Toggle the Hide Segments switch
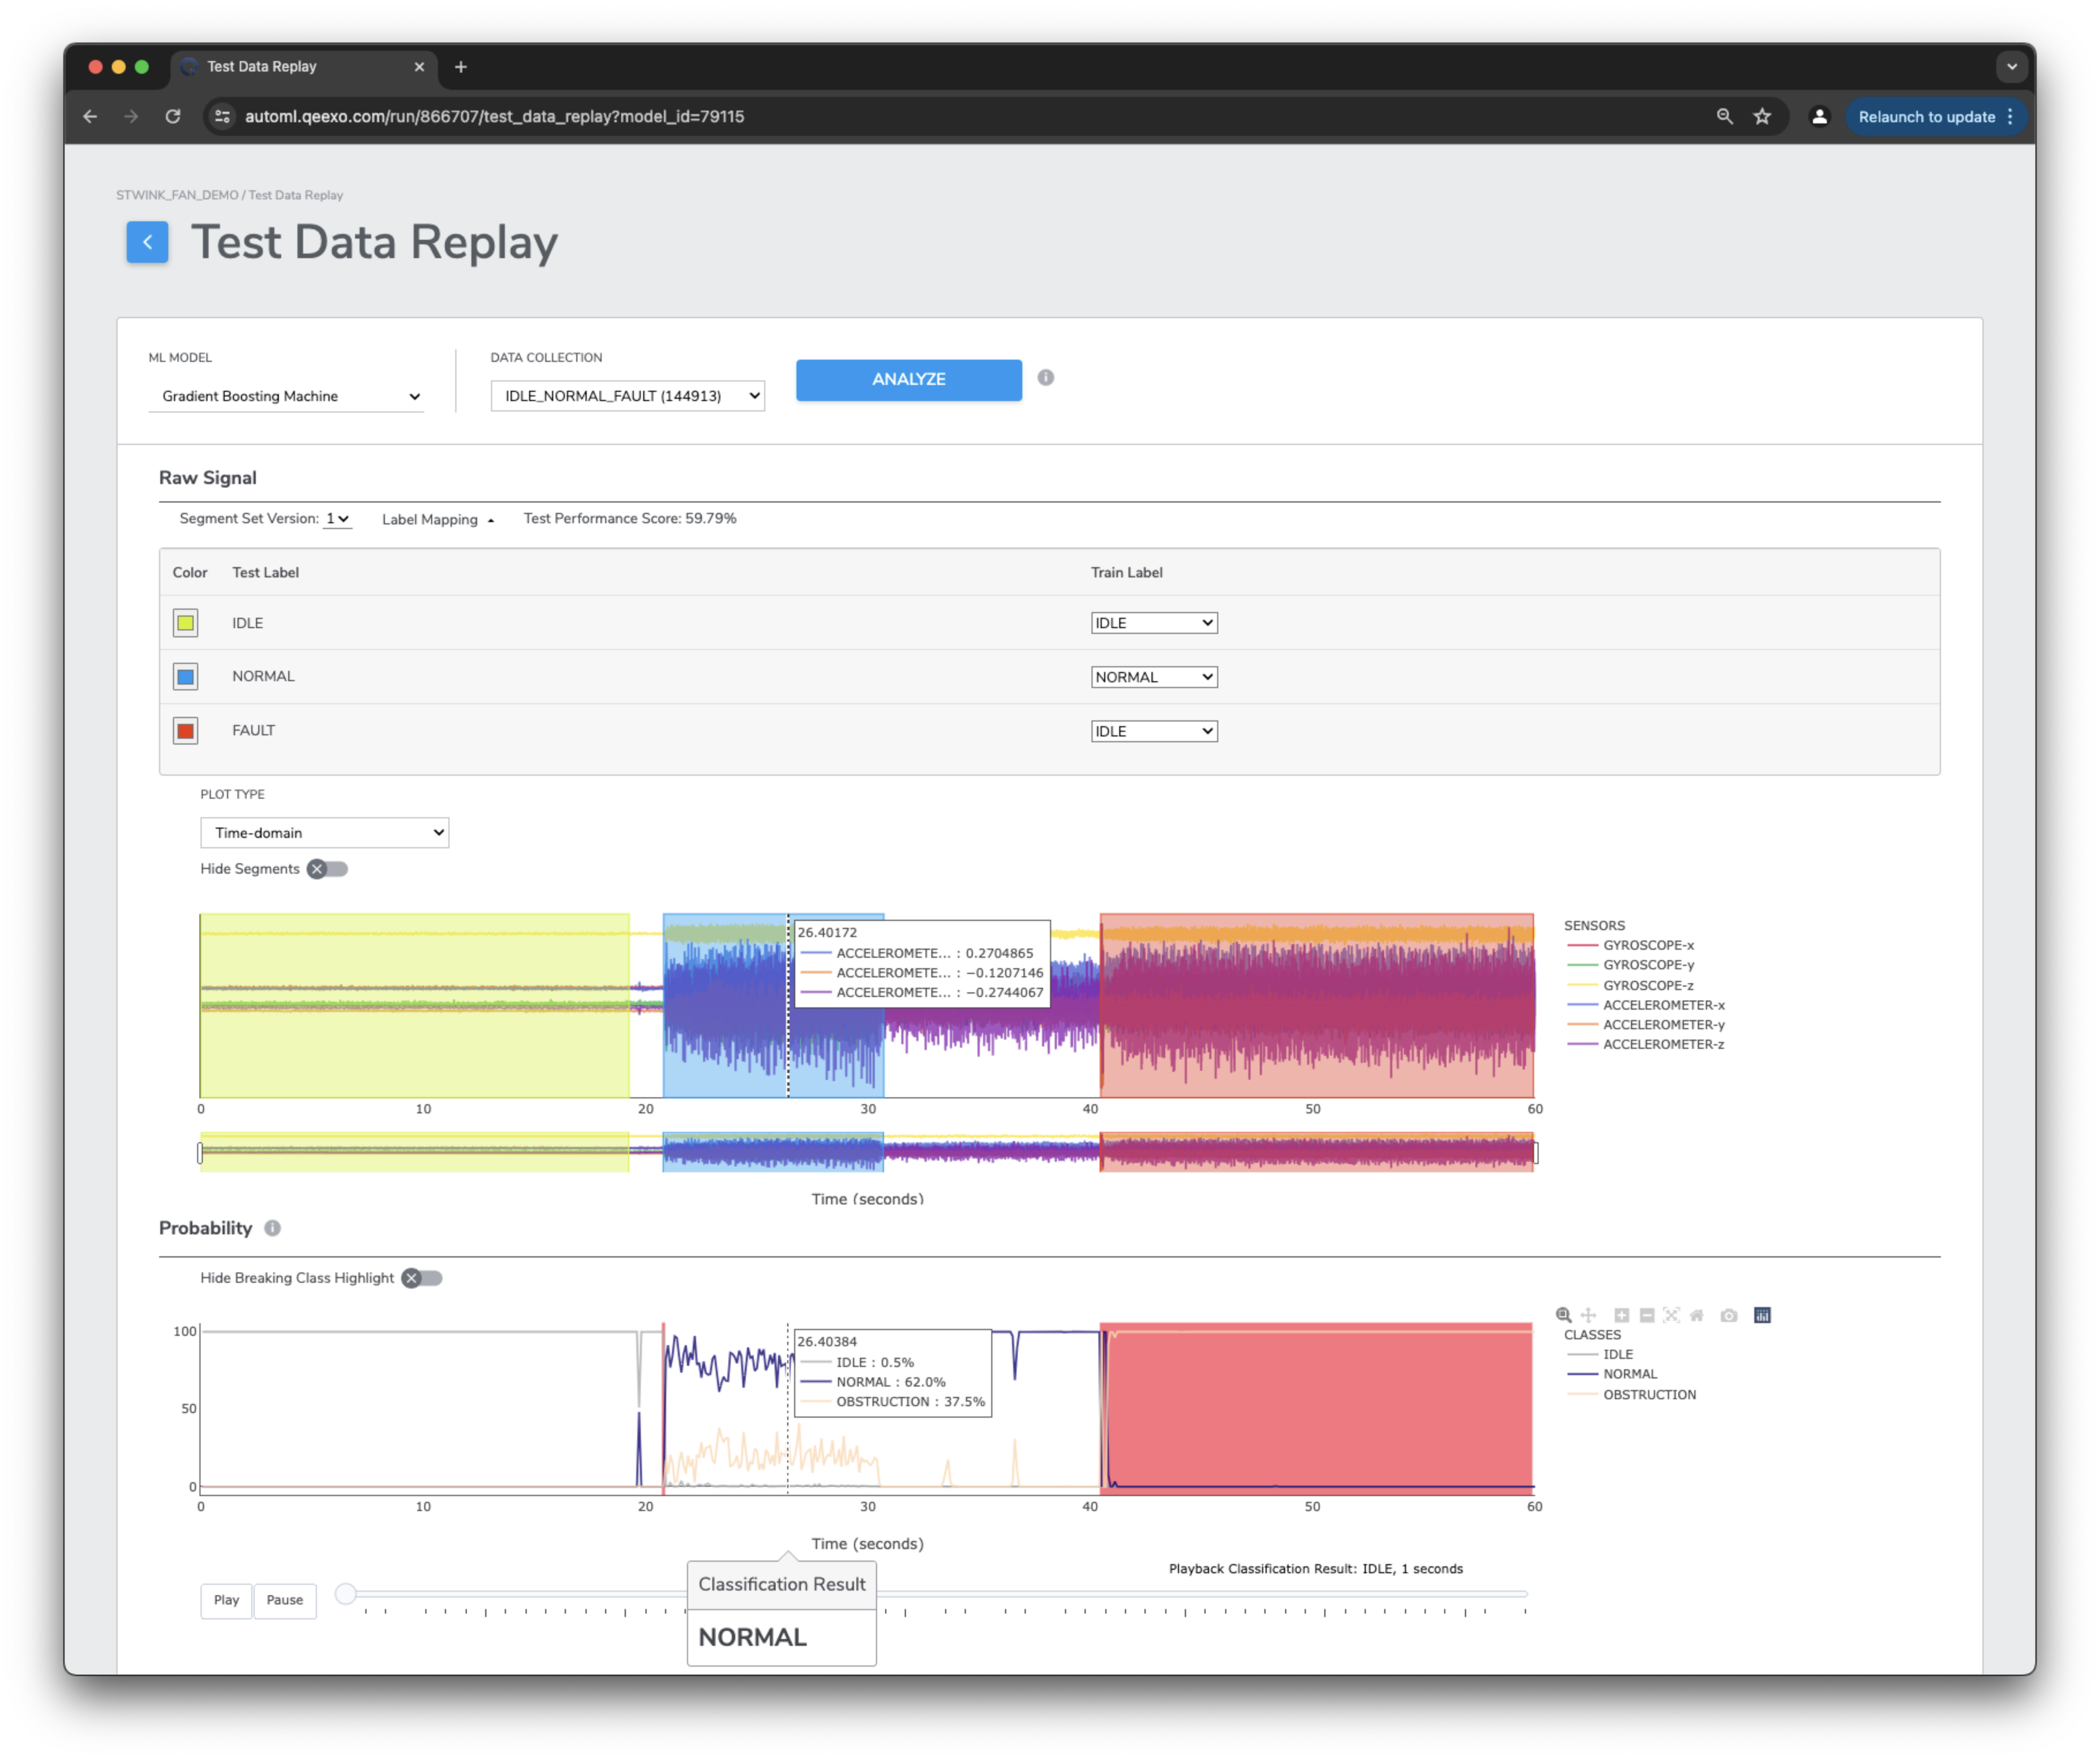Image resolution: width=2100 pixels, height=1760 pixels. click(328, 869)
